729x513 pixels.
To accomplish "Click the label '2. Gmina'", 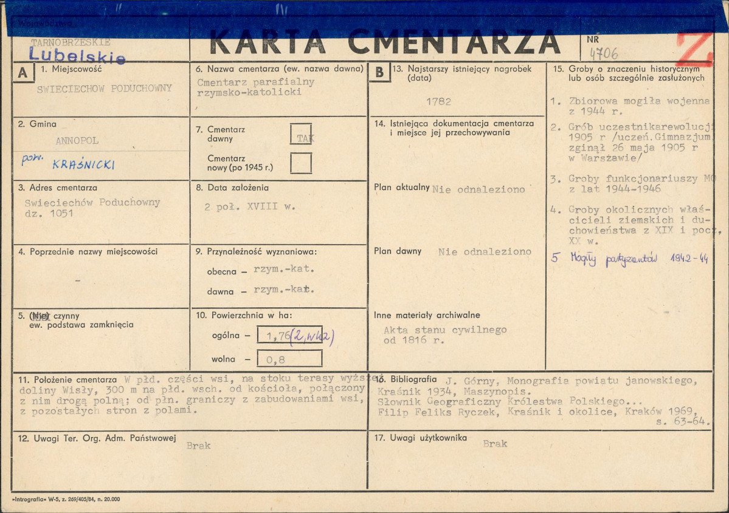I will click(37, 124).
